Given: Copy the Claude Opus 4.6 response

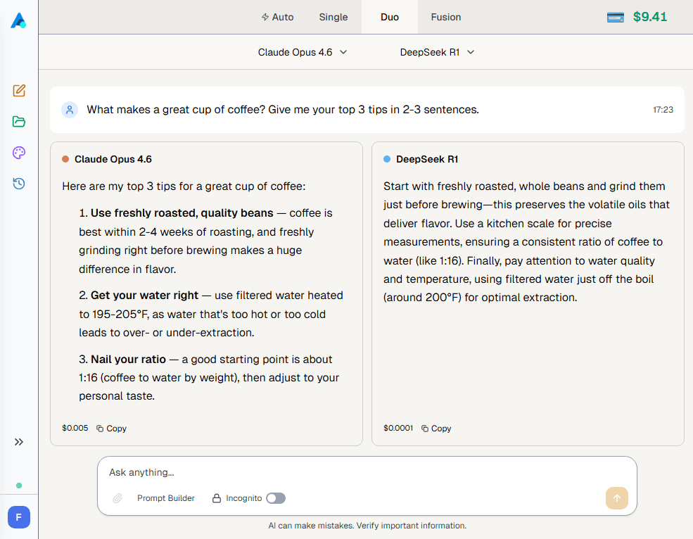Looking at the screenshot, I should click(x=111, y=428).
